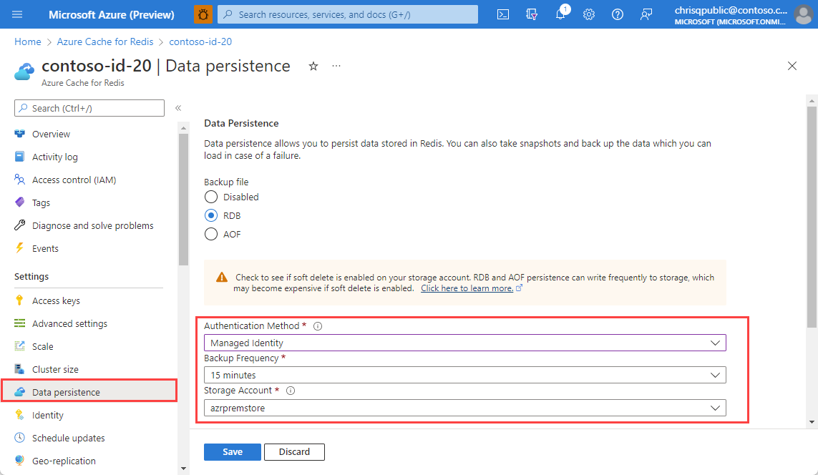Viewport: 818px width, 475px height.
Task: Open the portal settings gear
Action: 589,14
